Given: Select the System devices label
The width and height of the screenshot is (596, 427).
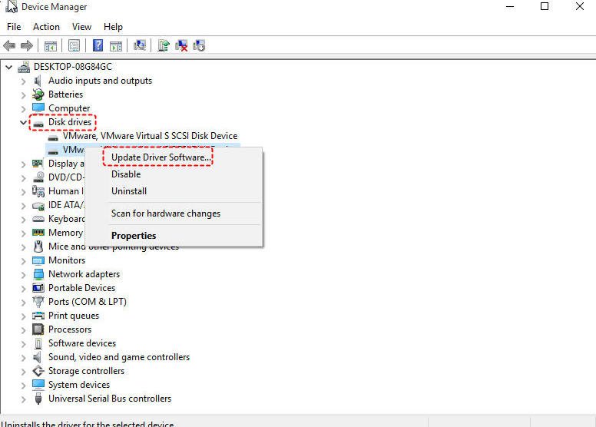Looking at the screenshot, I should (x=79, y=385).
